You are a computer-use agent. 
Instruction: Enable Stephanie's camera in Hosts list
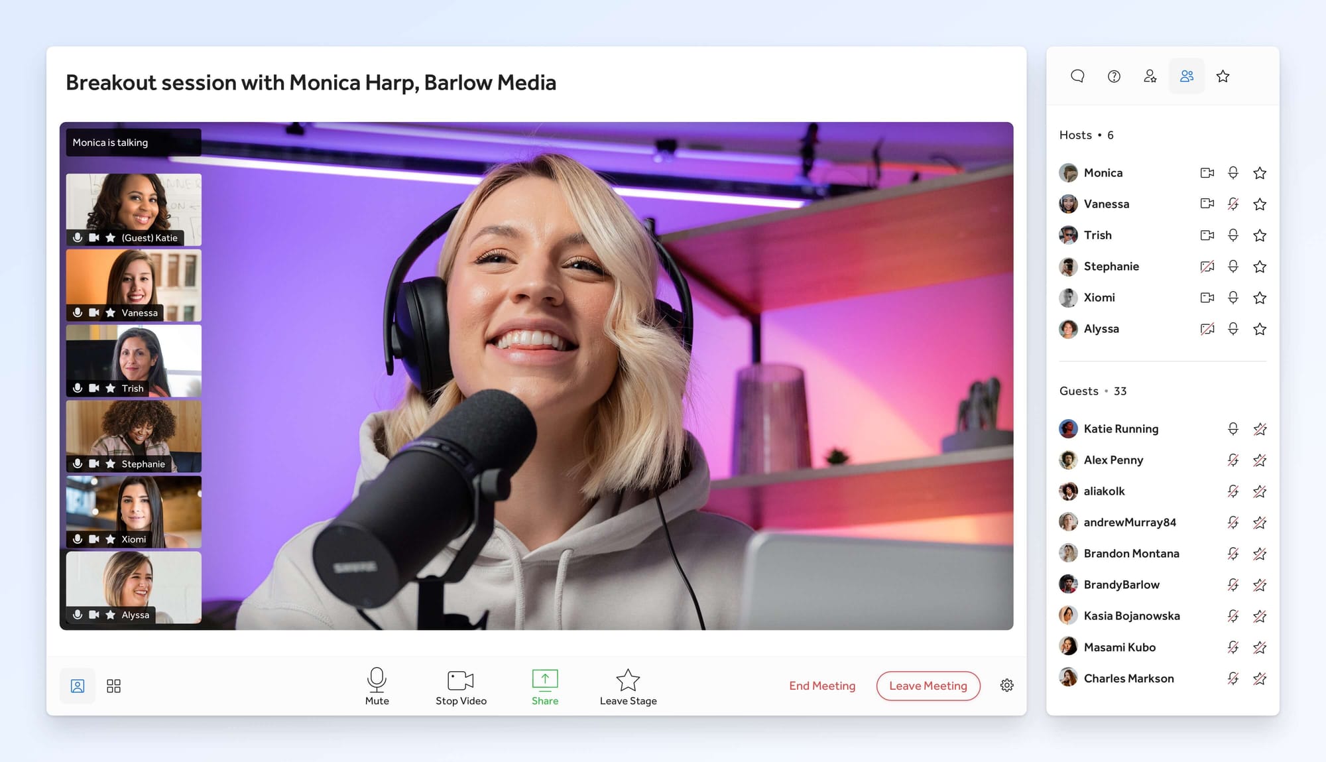(x=1207, y=267)
